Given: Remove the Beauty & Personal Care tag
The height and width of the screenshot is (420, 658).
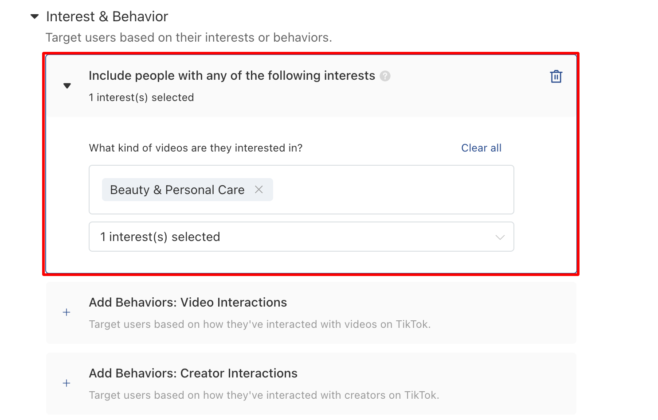Looking at the screenshot, I should point(259,190).
